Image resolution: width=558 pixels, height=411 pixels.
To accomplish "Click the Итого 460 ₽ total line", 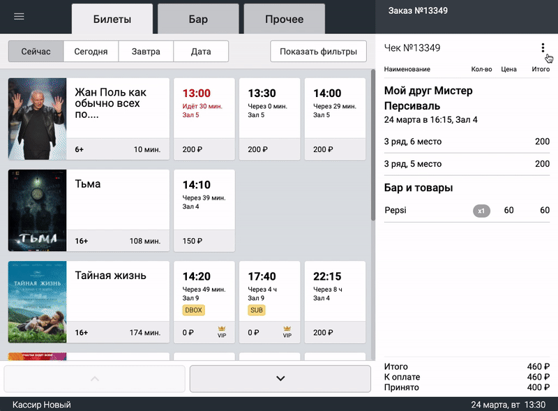I will point(467,366).
